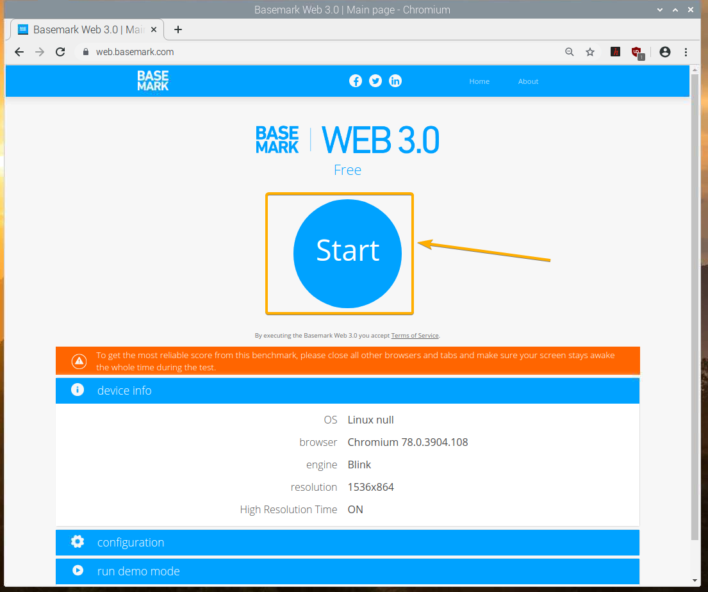708x592 pixels.
Task: Open a new tab with plus button
Action: [x=178, y=29]
